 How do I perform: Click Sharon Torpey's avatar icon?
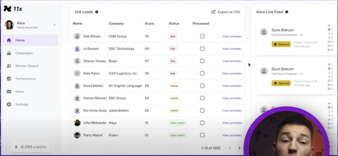(77, 61)
